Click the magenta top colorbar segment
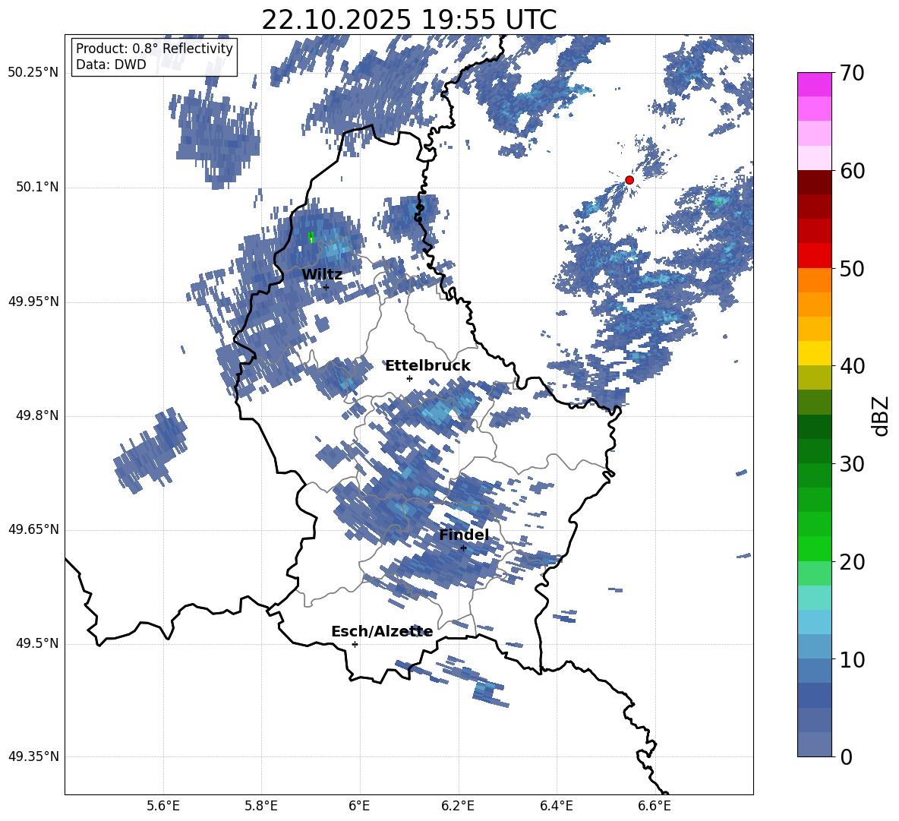899x821 pixels. [x=814, y=84]
